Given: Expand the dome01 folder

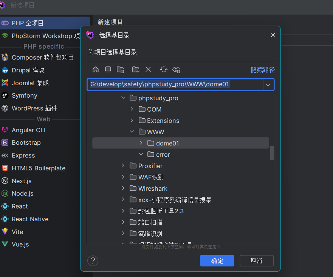Looking at the screenshot, I should click(141, 143).
